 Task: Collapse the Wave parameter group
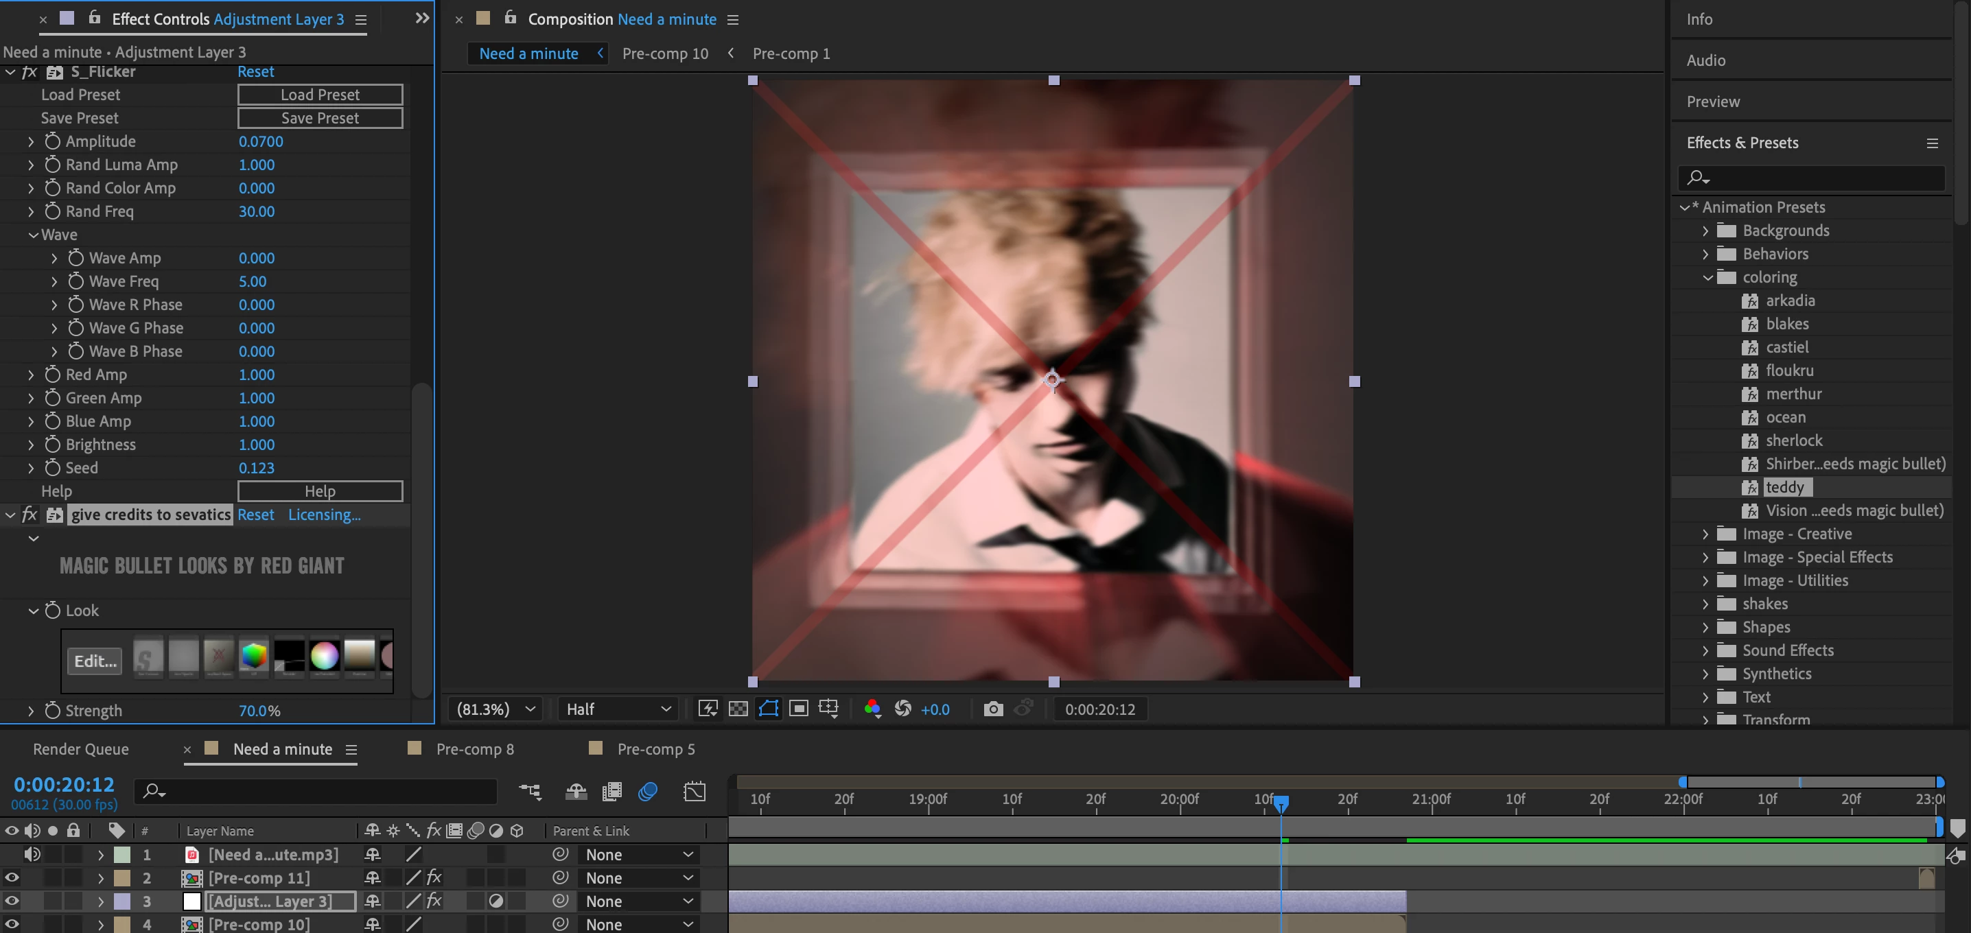click(34, 235)
